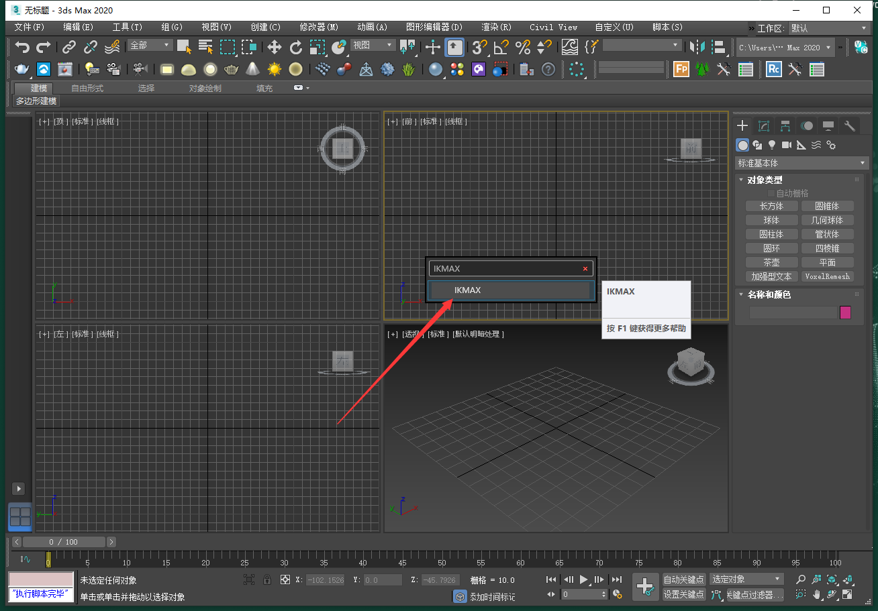Activate the Select and Move tool
This screenshot has width=878, height=611.
(x=275, y=47)
